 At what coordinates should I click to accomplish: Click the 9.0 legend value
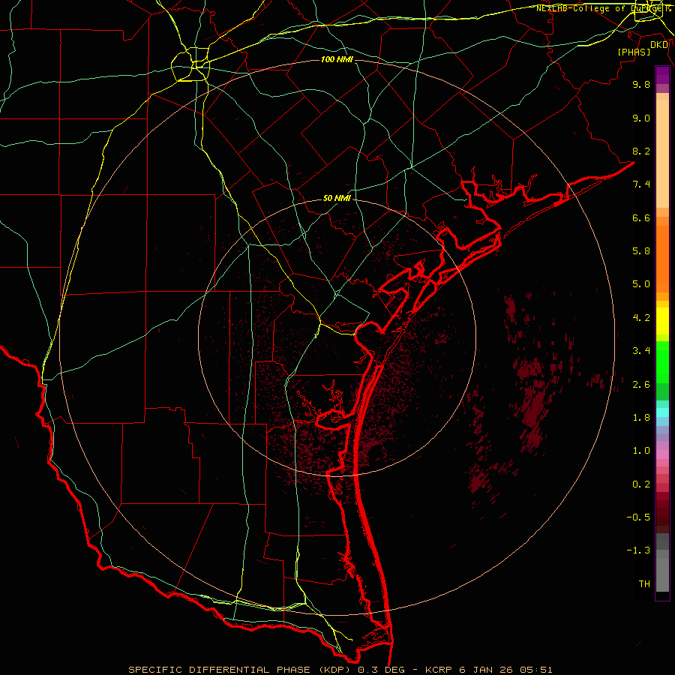point(641,118)
